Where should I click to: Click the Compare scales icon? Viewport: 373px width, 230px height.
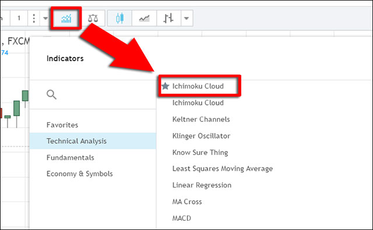93,18
